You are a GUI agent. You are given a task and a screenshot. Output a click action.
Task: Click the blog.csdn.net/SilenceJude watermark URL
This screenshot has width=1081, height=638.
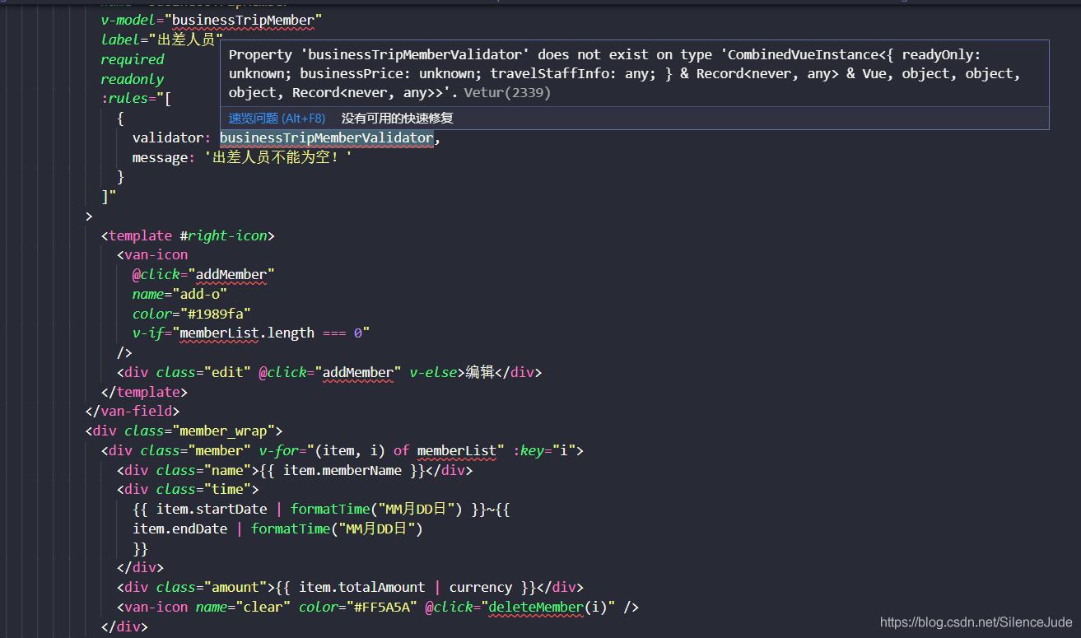click(976, 622)
